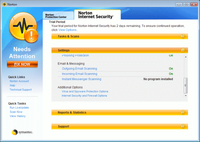Click the Norton logo in title bar
The image size is (200, 142).
coord(4,4)
